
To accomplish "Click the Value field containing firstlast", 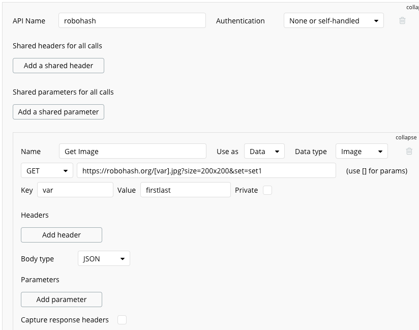I will (186, 190).
